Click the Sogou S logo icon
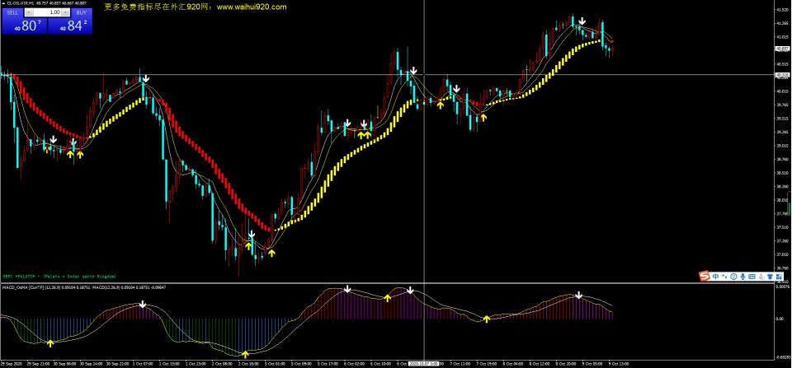Image resolution: width=792 pixels, height=368 pixels. pyautogui.click(x=704, y=276)
